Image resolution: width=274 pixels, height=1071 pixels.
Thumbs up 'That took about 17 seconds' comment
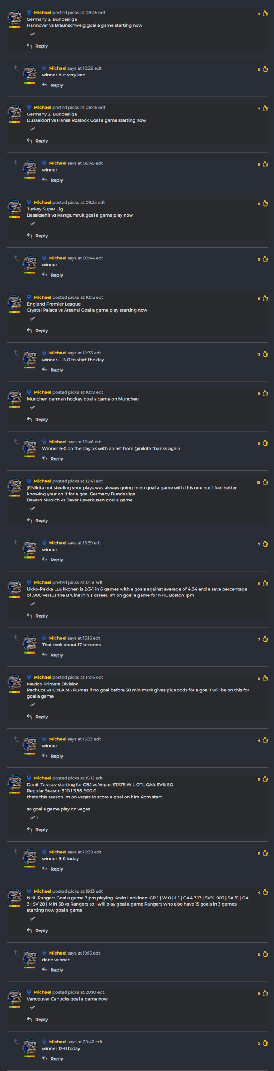click(x=265, y=639)
